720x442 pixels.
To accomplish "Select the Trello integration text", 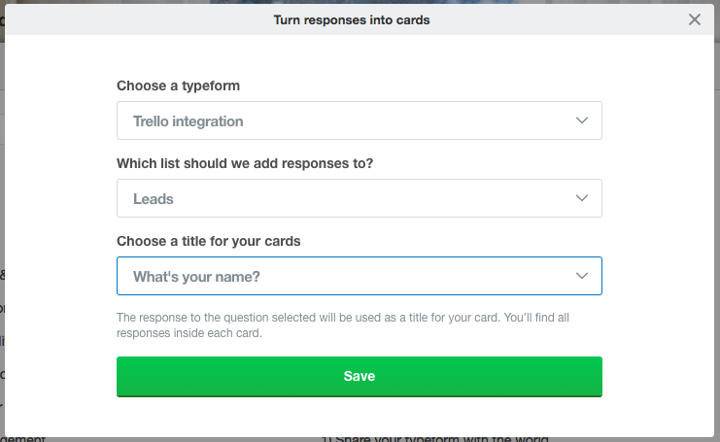I will pyautogui.click(x=188, y=121).
